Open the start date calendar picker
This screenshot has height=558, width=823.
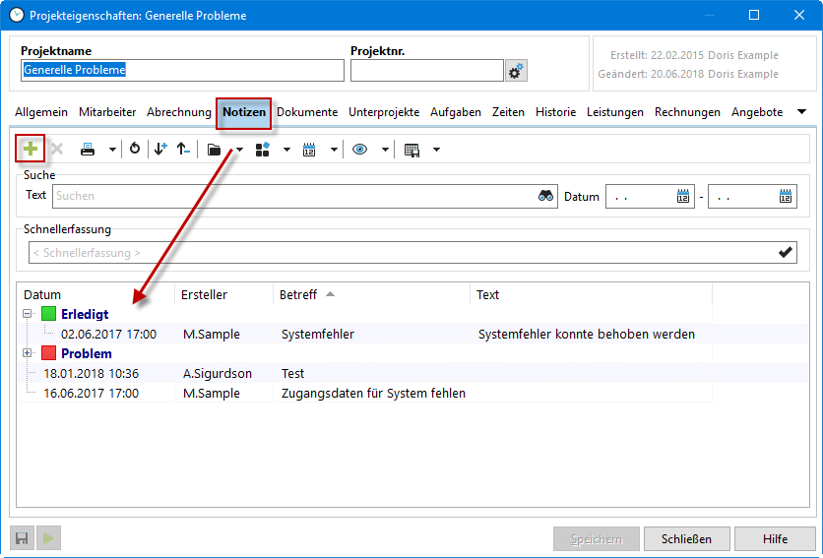[682, 196]
